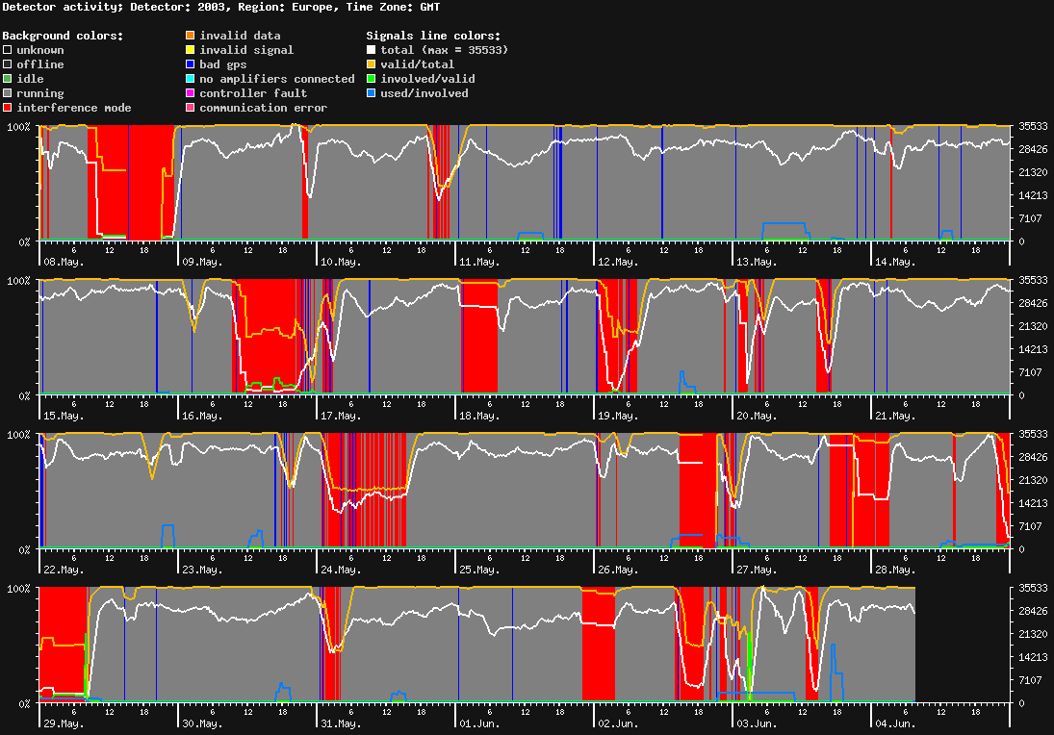Image resolution: width=1054 pixels, height=735 pixels.
Task: Click the '29.May.' date label
Action: point(64,724)
